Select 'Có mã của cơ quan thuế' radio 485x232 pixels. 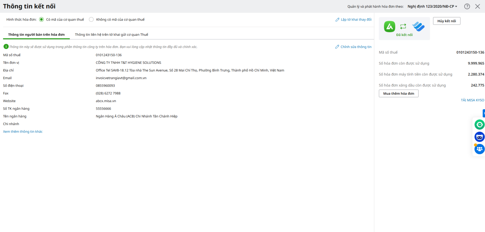(42, 20)
